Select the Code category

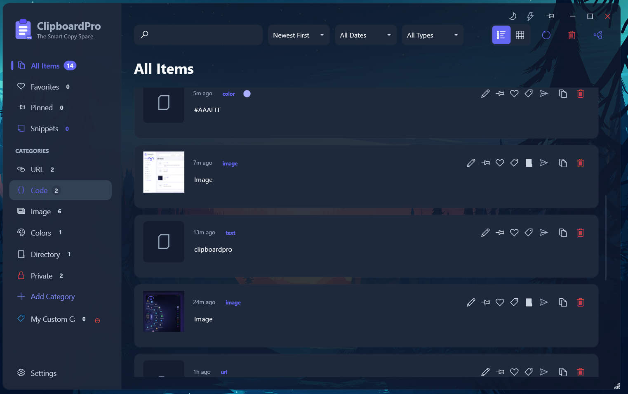click(x=61, y=190)
